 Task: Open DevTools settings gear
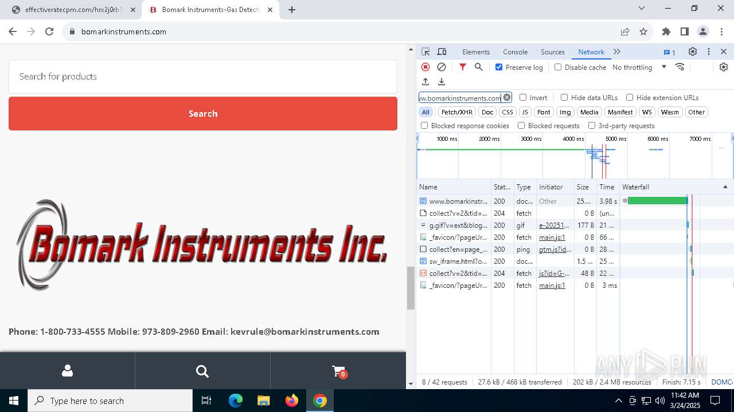693,51
